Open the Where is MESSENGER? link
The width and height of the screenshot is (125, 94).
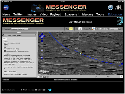[10, 71]
